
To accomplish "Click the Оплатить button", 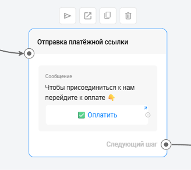I will click(97, 115).
